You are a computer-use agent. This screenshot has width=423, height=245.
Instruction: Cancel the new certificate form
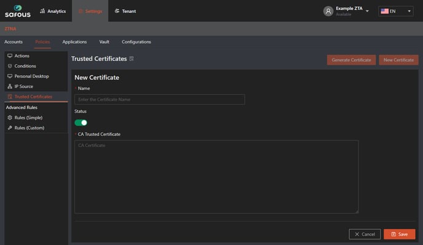365,234
